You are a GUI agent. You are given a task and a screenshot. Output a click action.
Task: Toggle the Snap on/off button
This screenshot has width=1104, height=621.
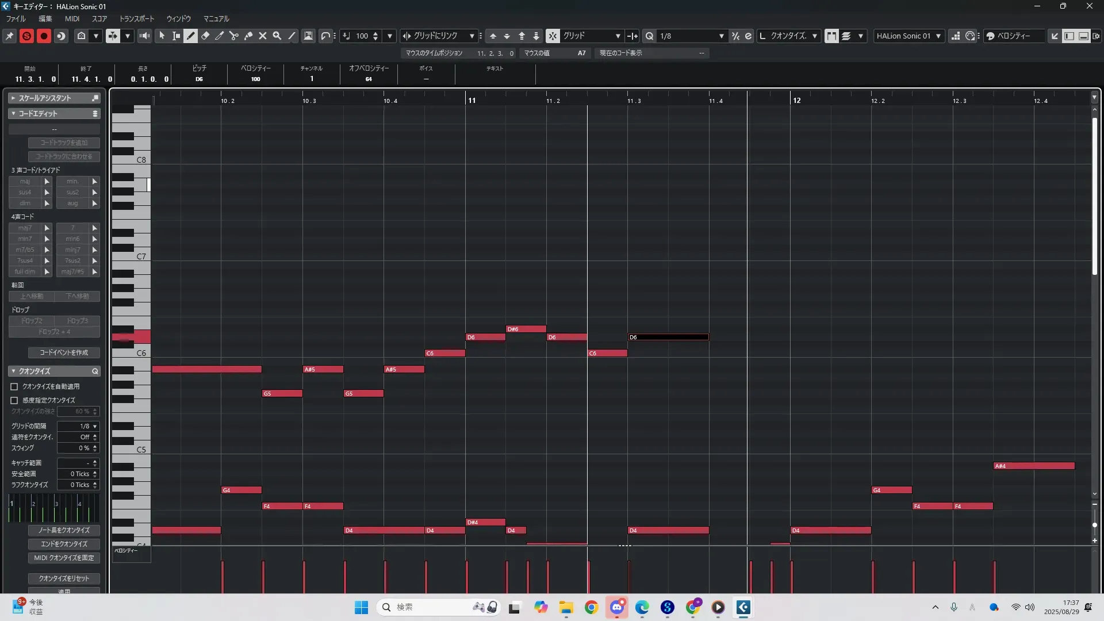pos(553,36)
